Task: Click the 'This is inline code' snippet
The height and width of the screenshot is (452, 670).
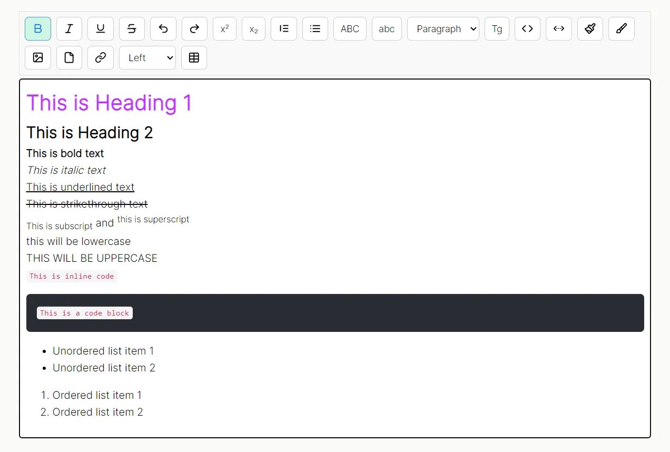Action: coord(72,276)
